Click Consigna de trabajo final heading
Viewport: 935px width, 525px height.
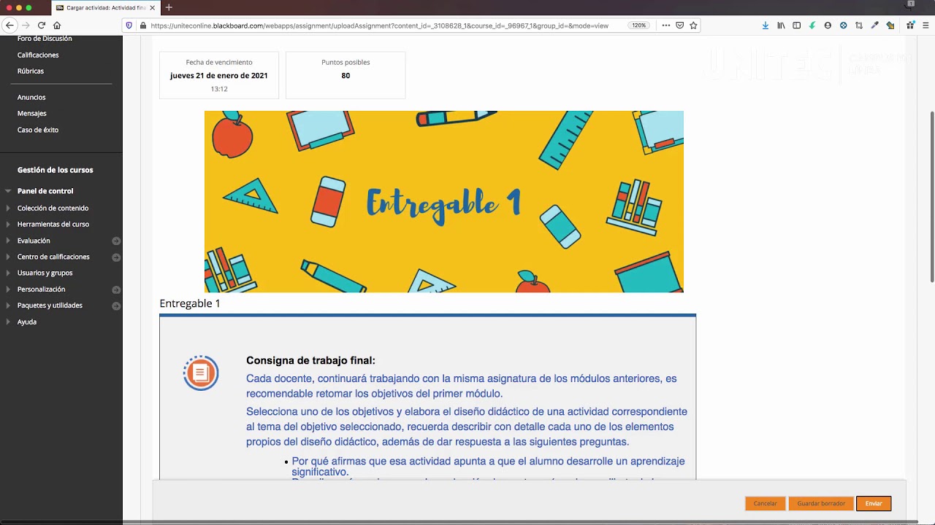click(310, 360)
